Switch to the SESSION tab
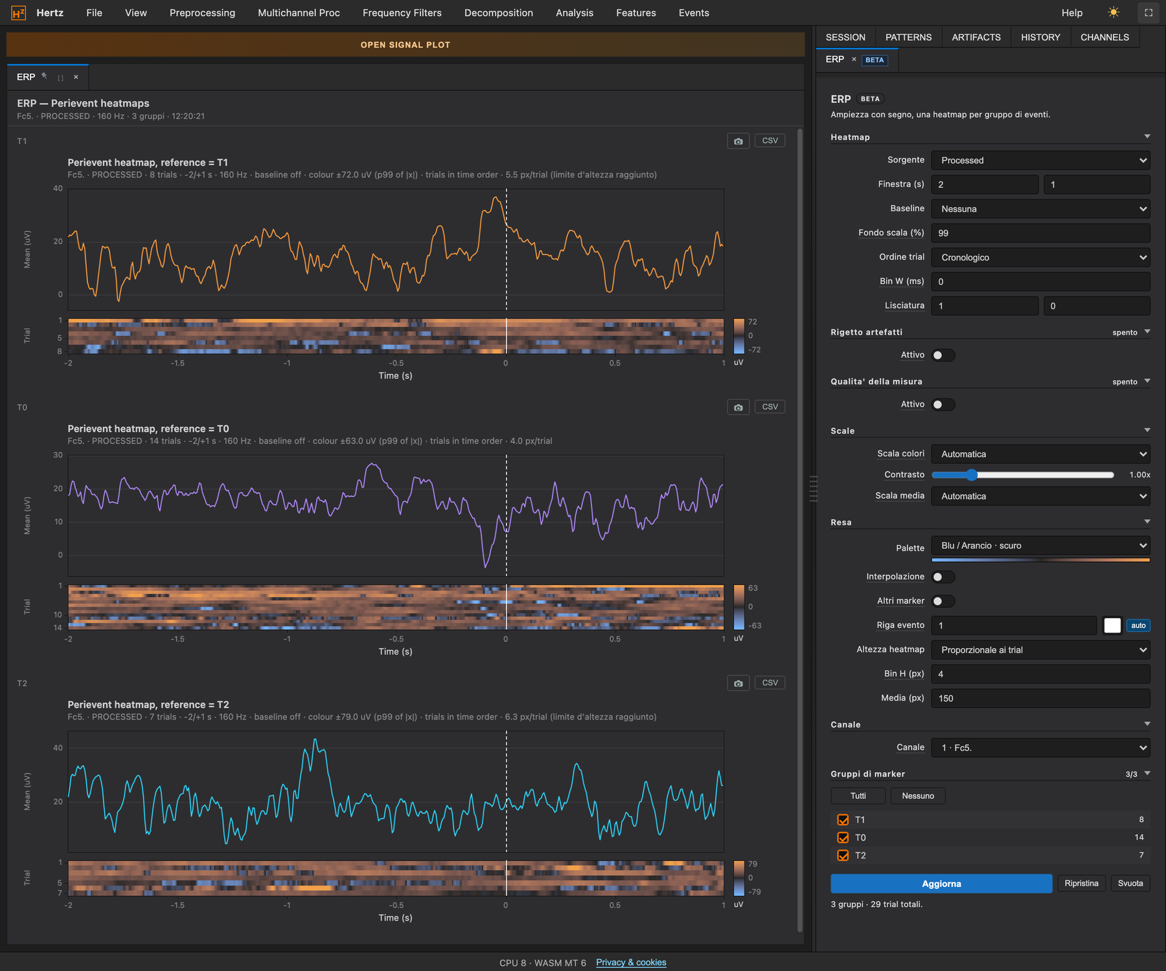1166x971 pixels. tap(845, 38)
